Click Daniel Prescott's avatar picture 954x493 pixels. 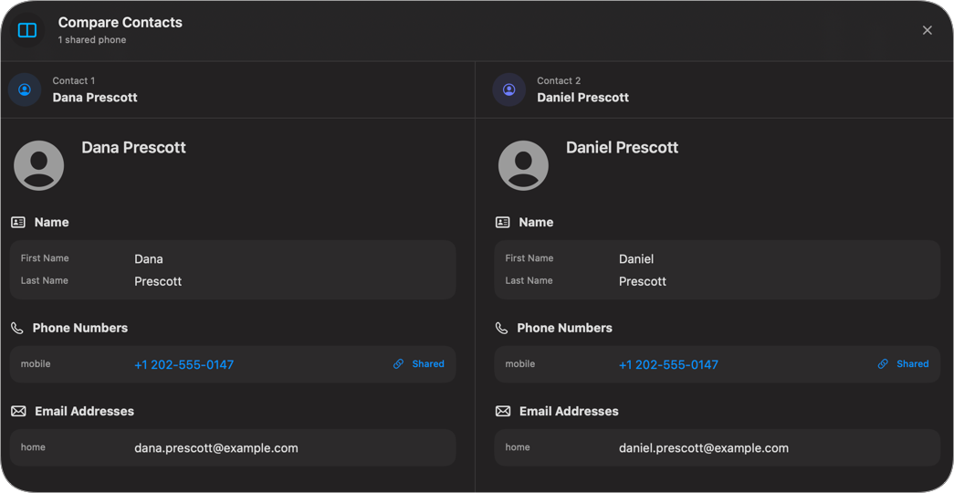pyautogui.click(x=523, y=165)
